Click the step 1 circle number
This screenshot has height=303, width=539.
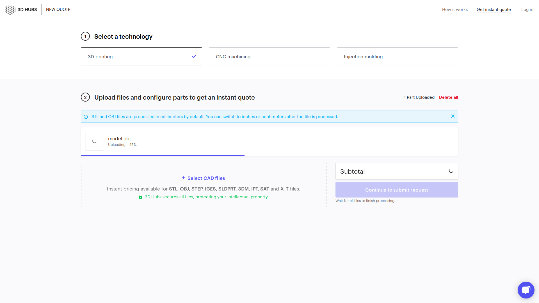coord(85,36)
